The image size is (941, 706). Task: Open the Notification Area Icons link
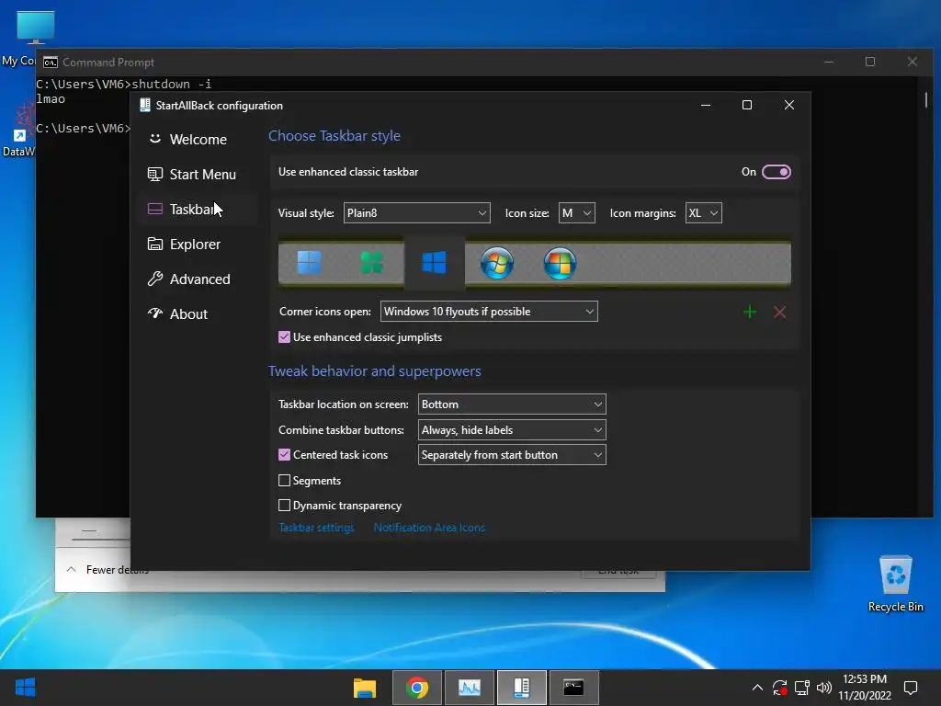click(429, 527)
